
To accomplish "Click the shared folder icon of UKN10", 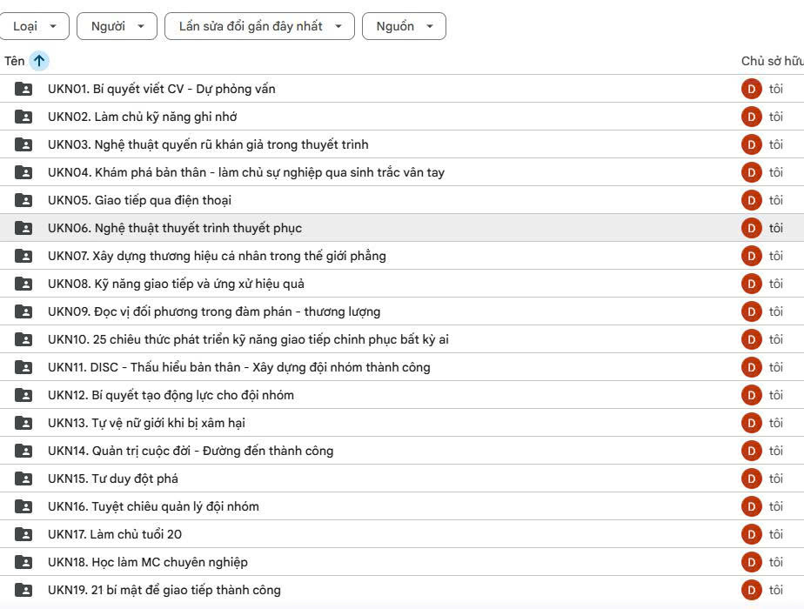I will [23, 339].
